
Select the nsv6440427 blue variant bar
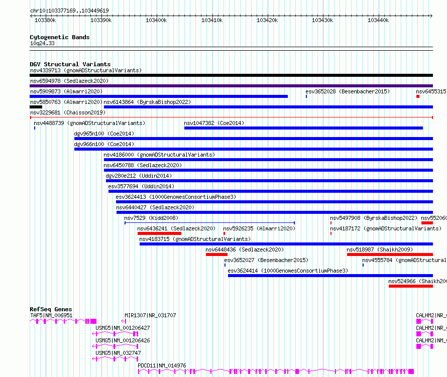275,212
